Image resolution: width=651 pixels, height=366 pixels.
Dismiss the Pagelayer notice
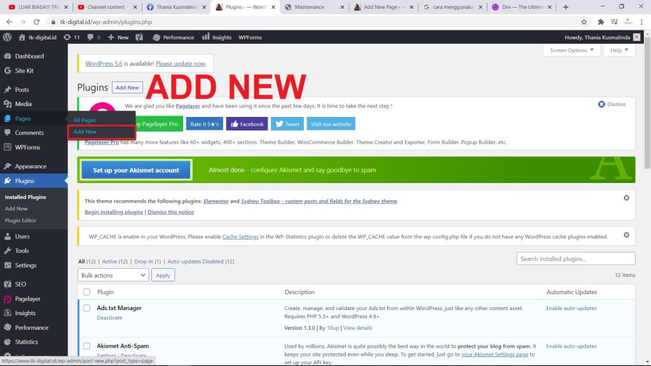(x=612, y=104)
